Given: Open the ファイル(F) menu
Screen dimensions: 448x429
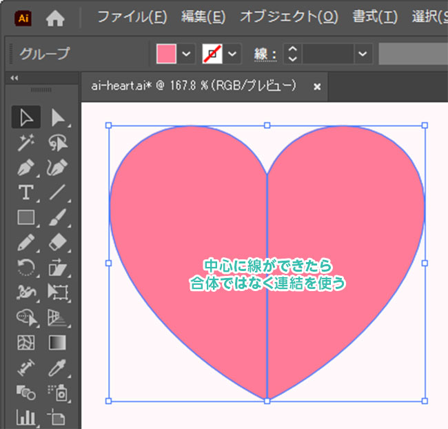Looking at the screenshot, I should tap(132, 17).
